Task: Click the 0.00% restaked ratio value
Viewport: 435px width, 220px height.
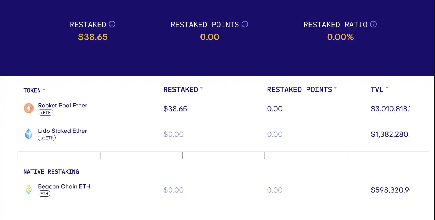Action: pyautogui.click(x=340, y=37)
